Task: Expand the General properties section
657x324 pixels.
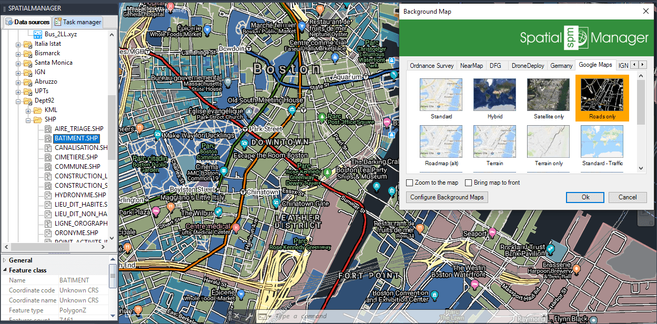Action: (5, 260)
